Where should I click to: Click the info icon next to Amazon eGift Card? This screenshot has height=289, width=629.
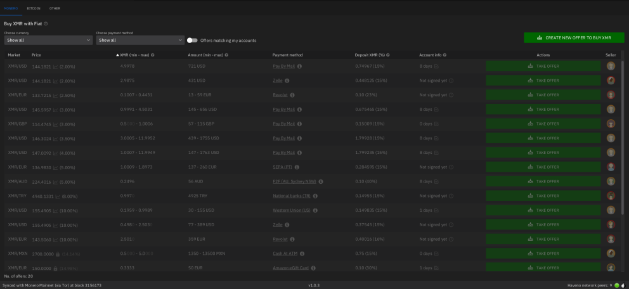[313, 268]
